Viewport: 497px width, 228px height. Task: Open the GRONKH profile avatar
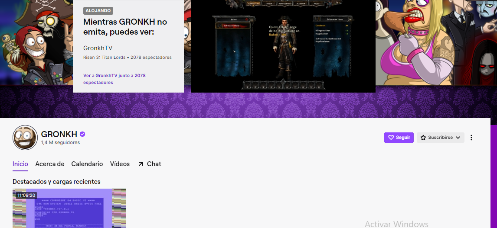(x=25, y=138)
